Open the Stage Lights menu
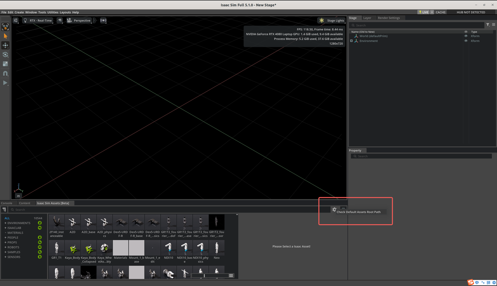 point(331,20)
